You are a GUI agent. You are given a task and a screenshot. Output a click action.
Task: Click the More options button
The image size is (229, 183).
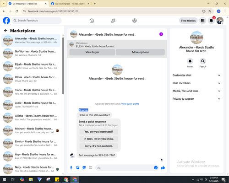tap(140, 52)
